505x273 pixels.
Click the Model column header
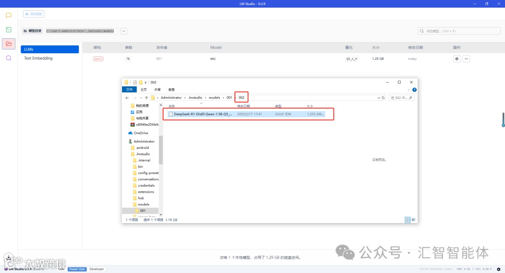[x=216, y=47]
